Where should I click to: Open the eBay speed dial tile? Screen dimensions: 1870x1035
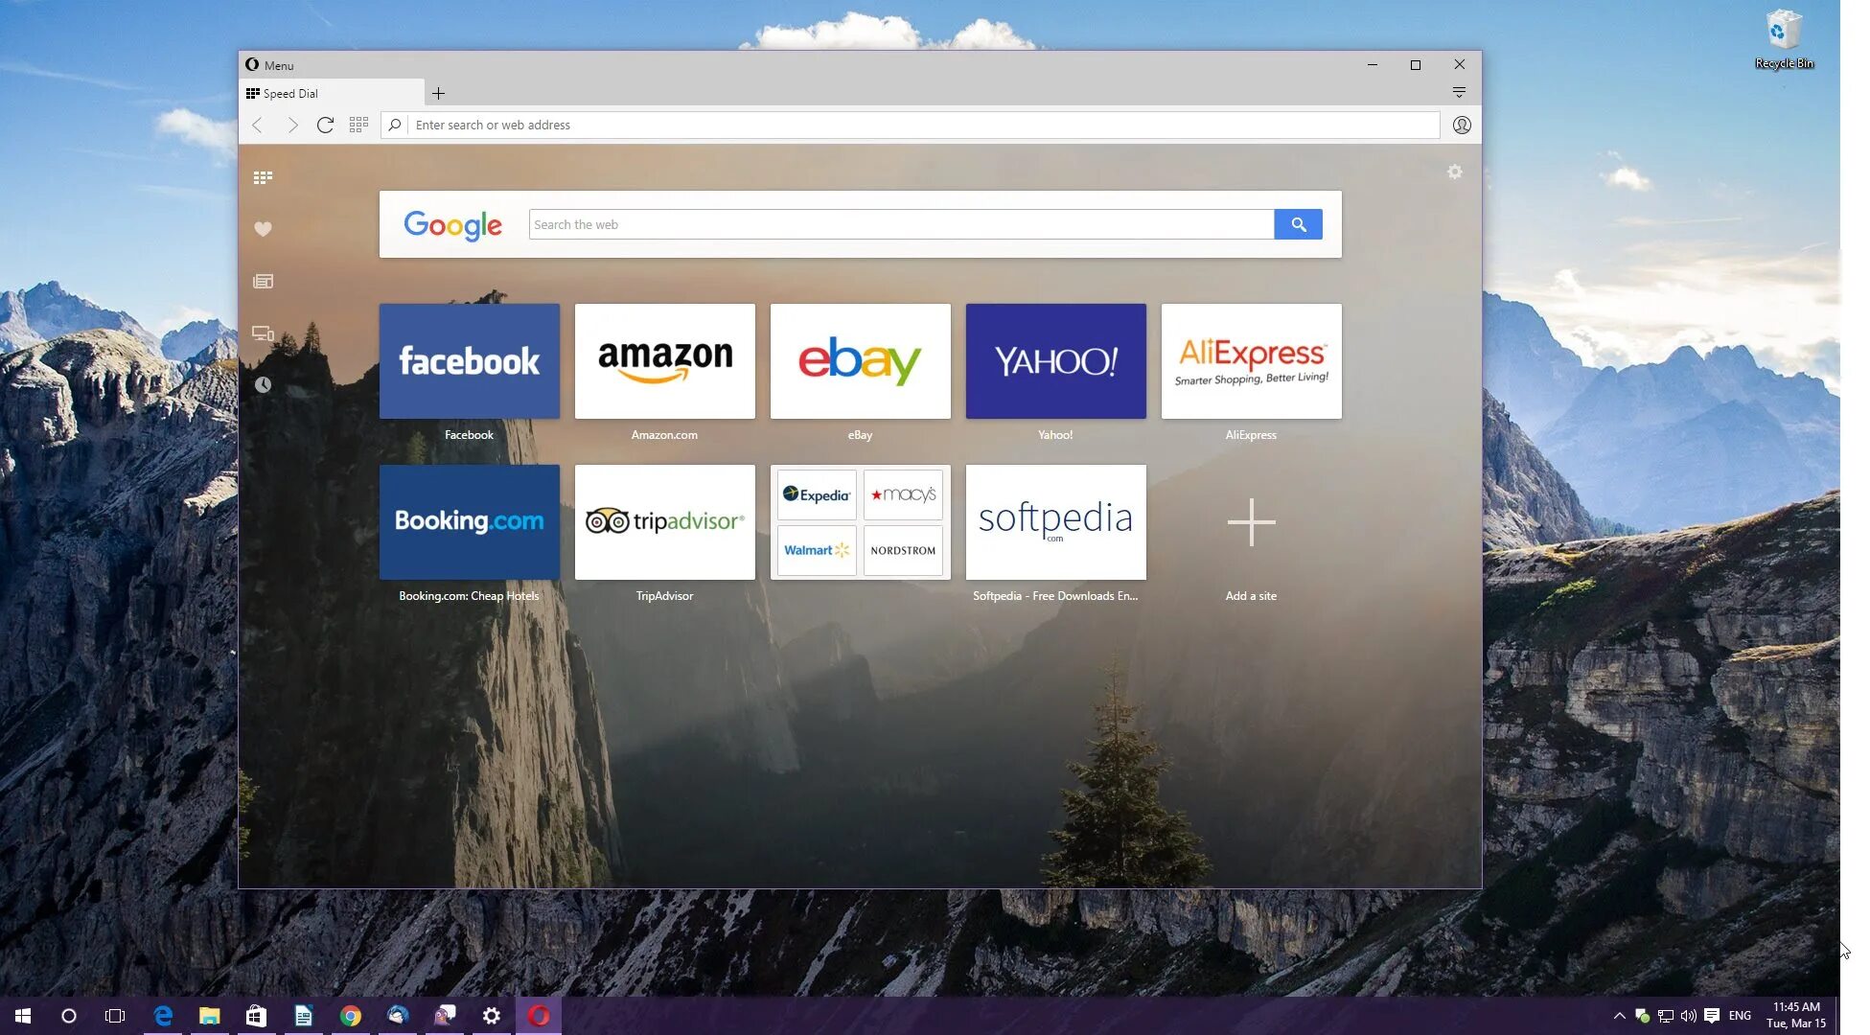pyautogui.click(x=861, y=361)
